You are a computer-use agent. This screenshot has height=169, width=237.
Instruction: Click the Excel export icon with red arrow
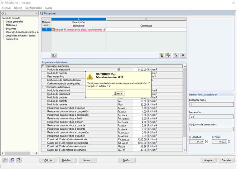click(162, 55)
